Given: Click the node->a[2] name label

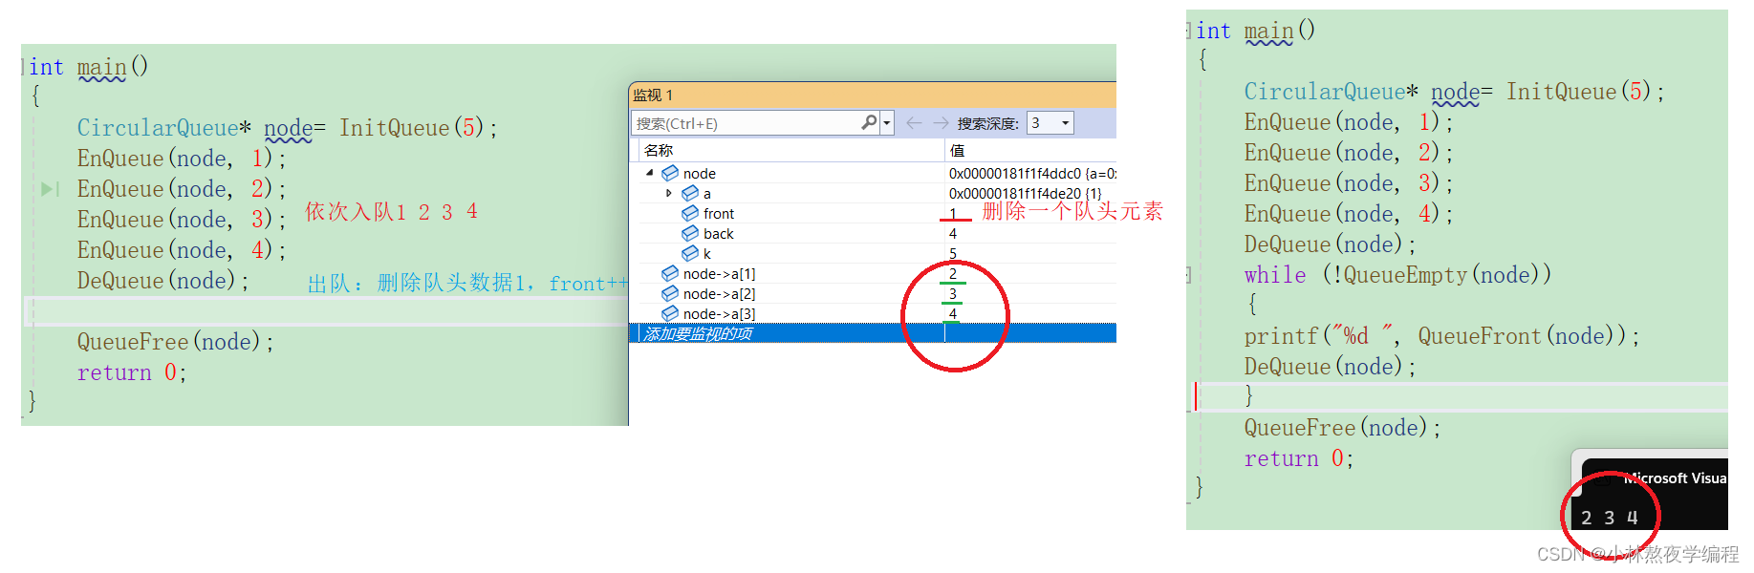Looking at the screenshot, I should tap(719, 293).
